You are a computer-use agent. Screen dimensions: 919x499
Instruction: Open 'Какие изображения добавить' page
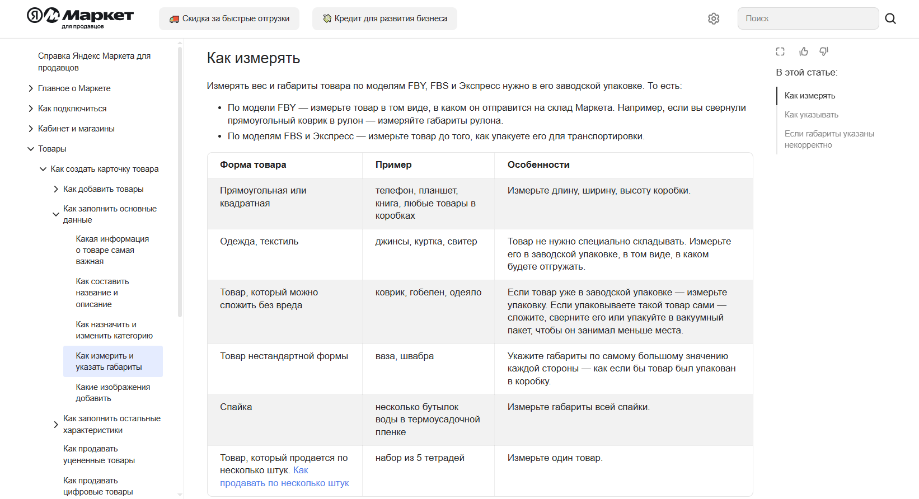113,393
